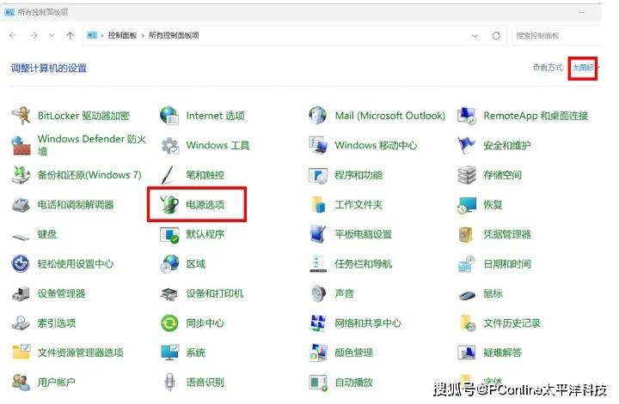Open the Windows Defender firewall brick icon

point(21,145)
